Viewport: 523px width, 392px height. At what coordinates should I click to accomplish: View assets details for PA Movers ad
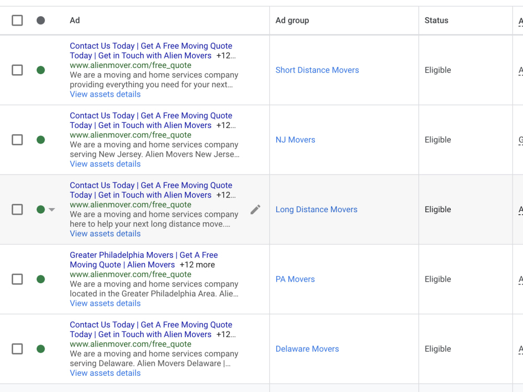click(105, 303)
